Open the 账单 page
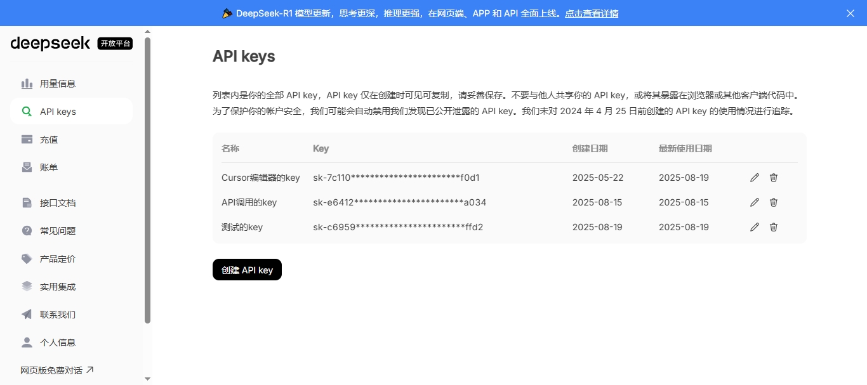 [72, 167]
